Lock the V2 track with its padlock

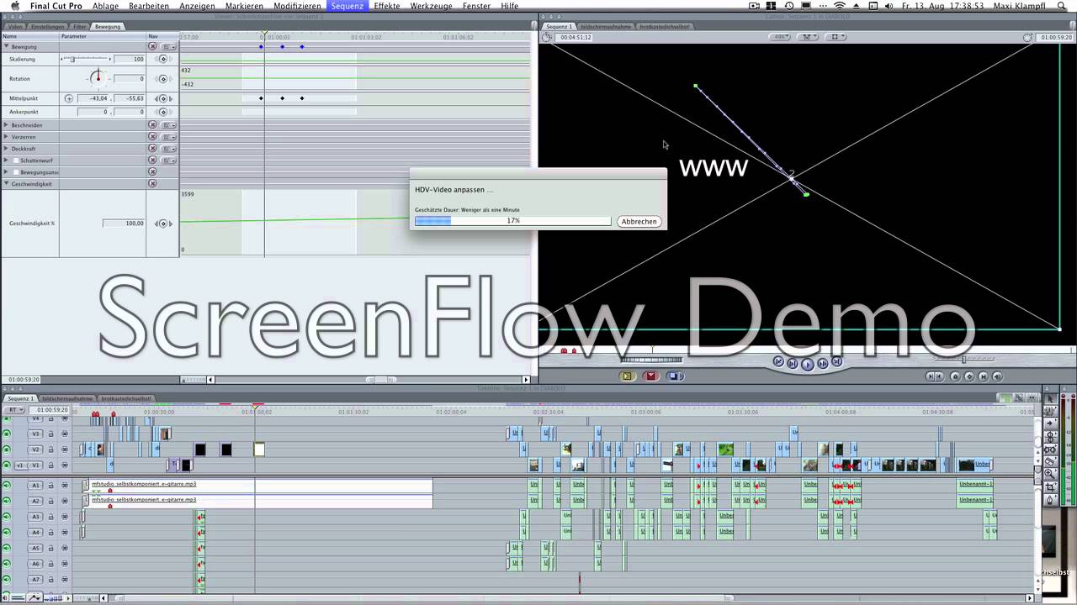50,450
